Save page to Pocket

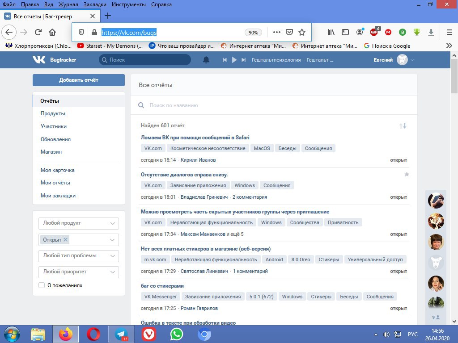[x=289, y=32]
